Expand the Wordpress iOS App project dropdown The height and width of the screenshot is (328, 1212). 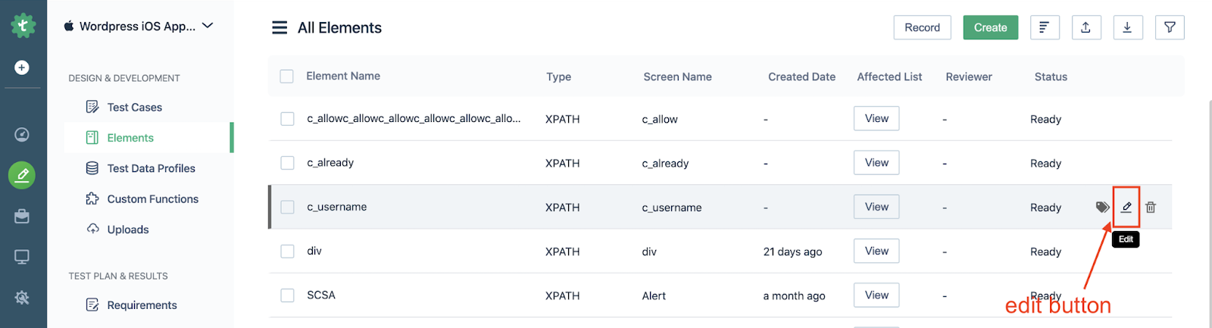pos(139,26)
